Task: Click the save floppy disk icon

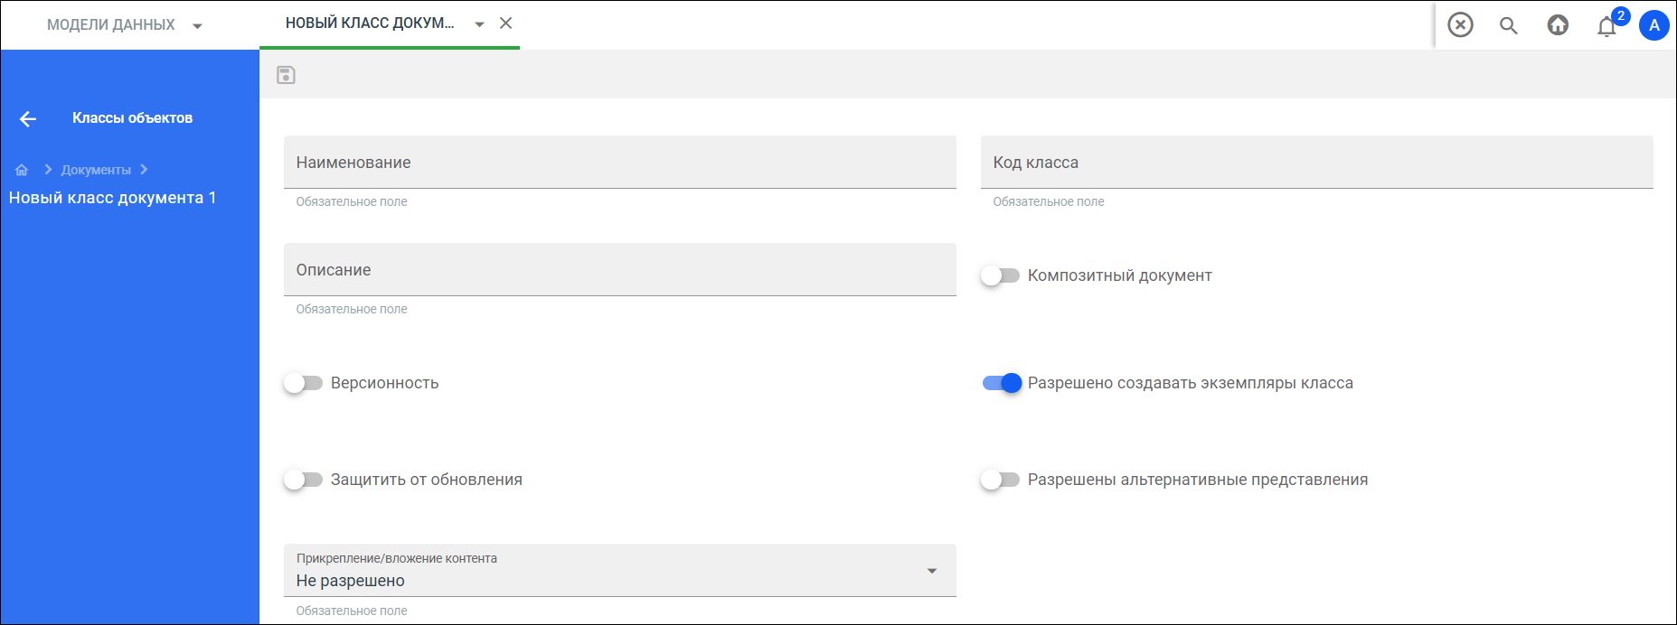Action: (286, 75)
